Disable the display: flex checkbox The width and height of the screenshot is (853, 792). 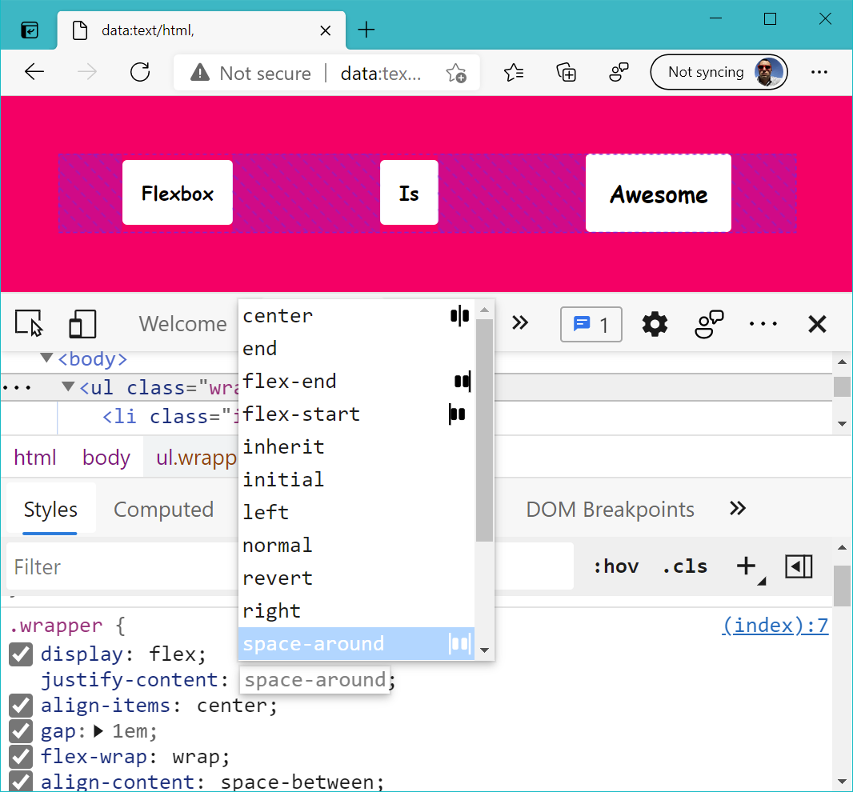click(20, 654)
